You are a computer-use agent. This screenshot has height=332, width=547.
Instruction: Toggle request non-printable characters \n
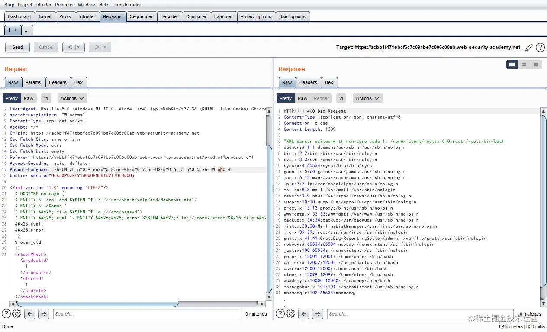pyautogui.click(x=46, y=98)
